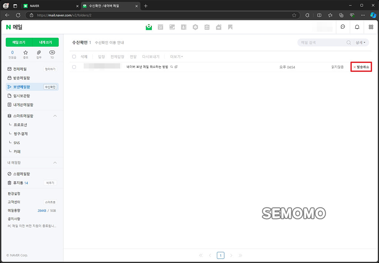Open 공지사항 notices link
The image size is (379, 263).
pos(14,219)
